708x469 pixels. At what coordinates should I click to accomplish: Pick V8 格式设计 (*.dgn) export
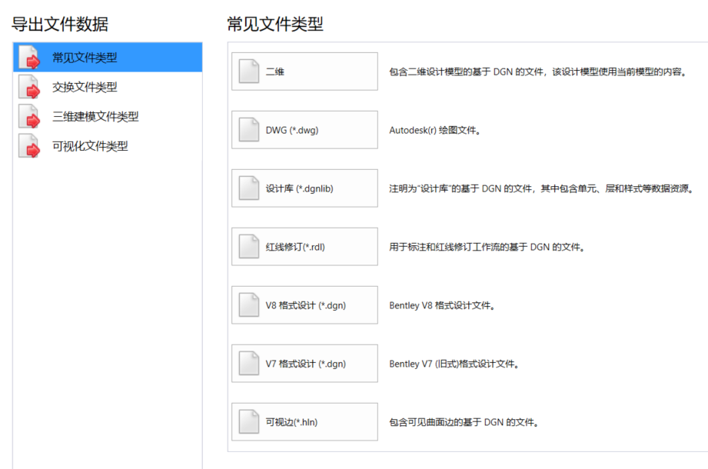[304, 305]
